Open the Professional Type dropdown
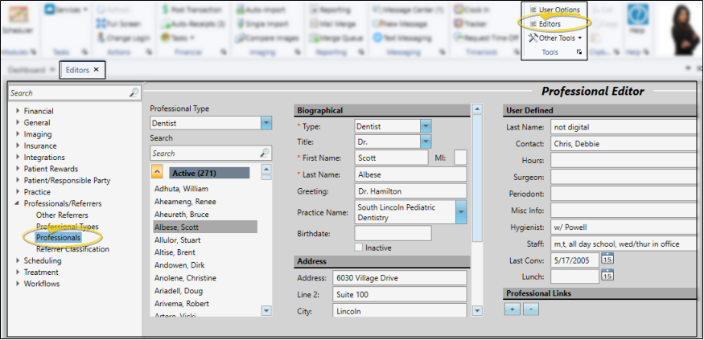704x340 pixels. pyautogui.click(x=266, y=123)
